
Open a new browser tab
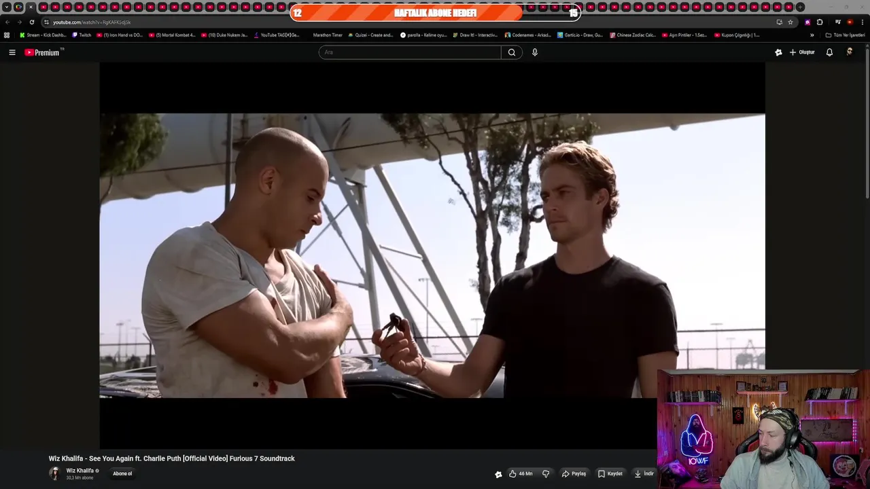point(801,7)
